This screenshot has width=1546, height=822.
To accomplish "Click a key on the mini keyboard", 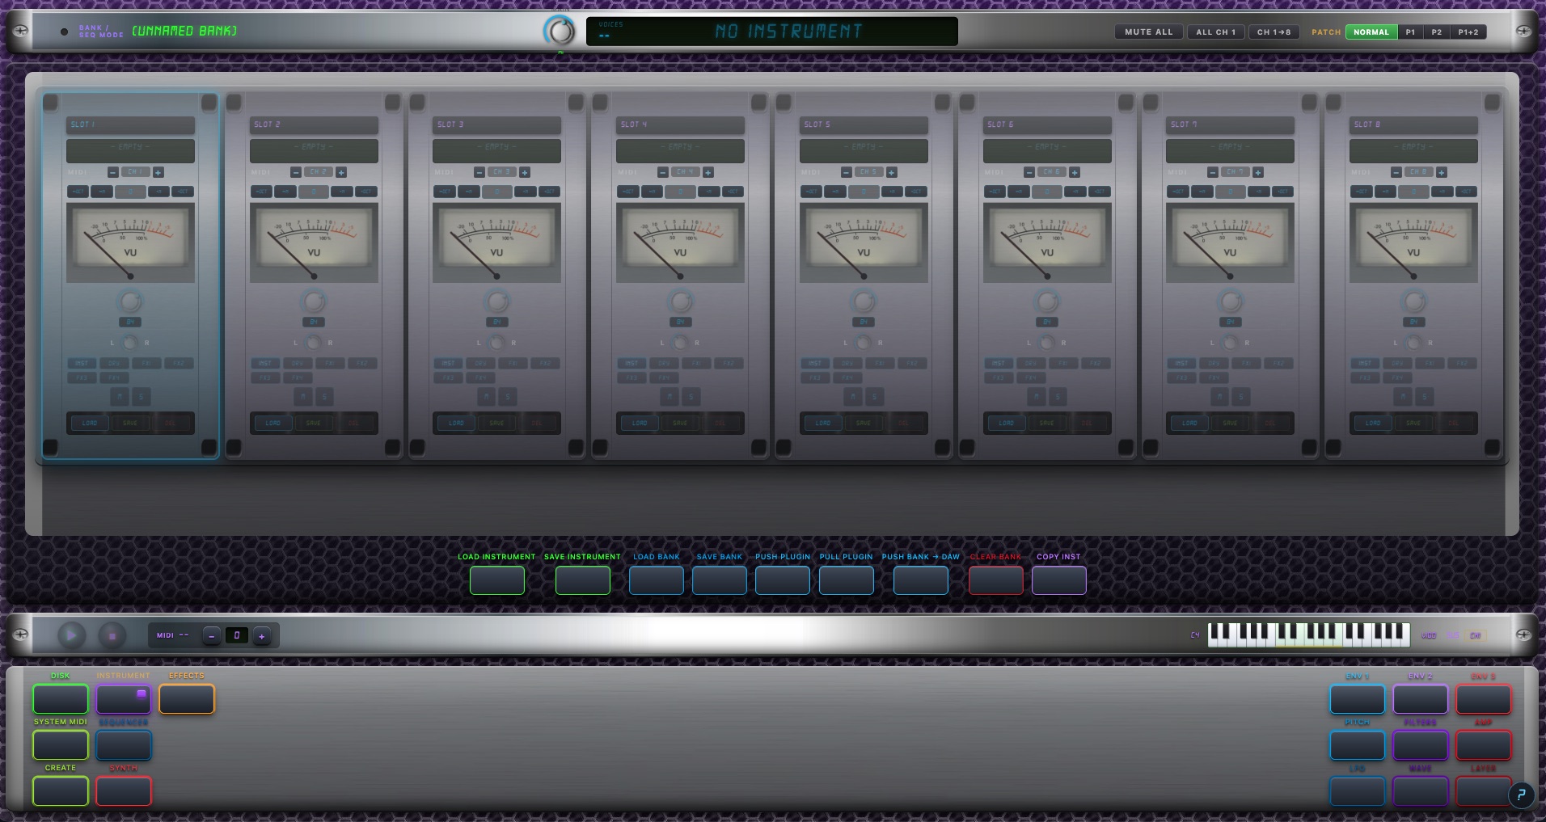I will tap(1308, 634).
